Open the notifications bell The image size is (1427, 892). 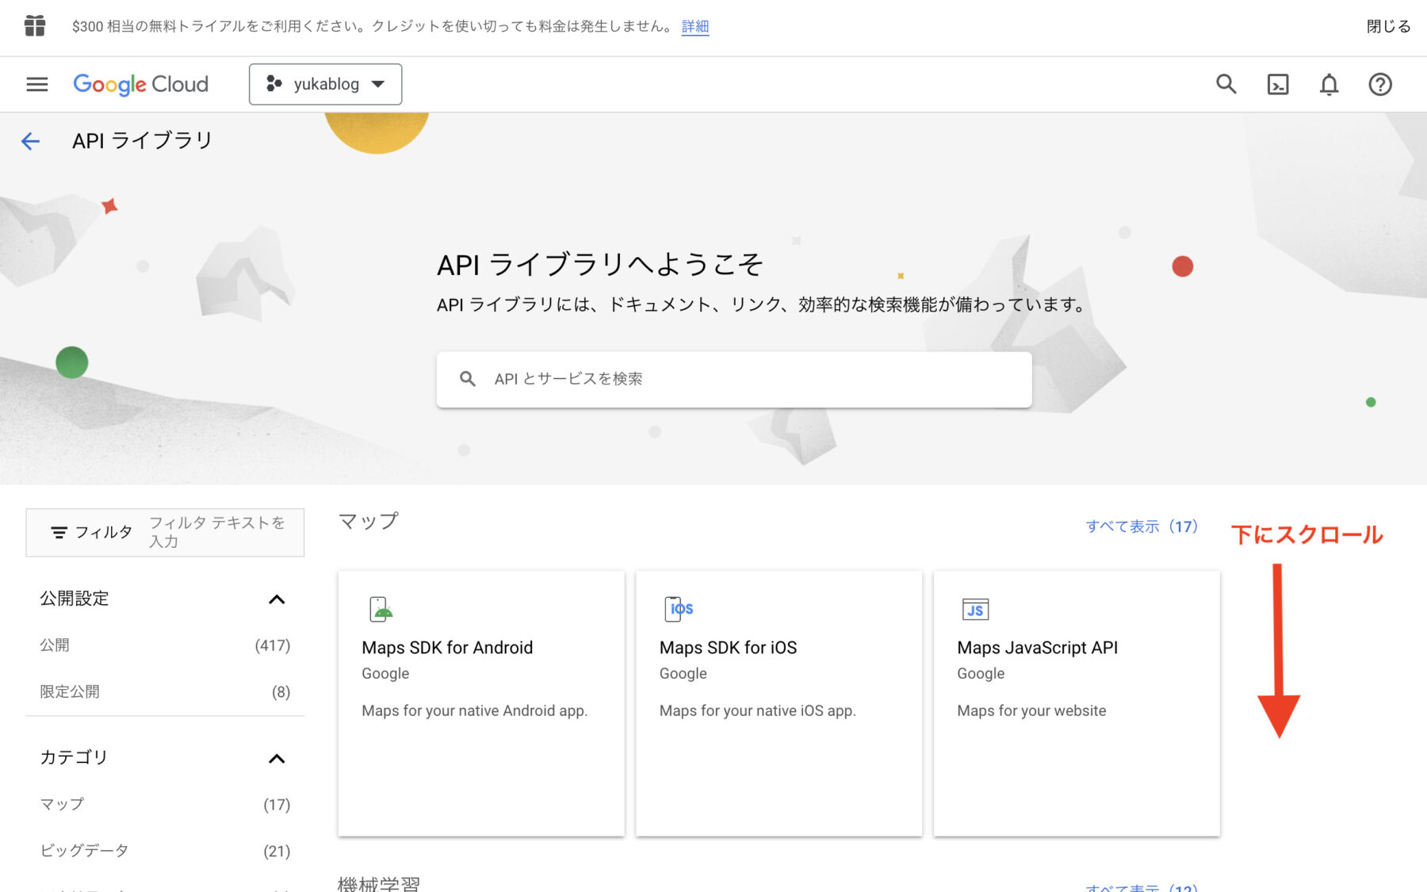pos(1329,84)
